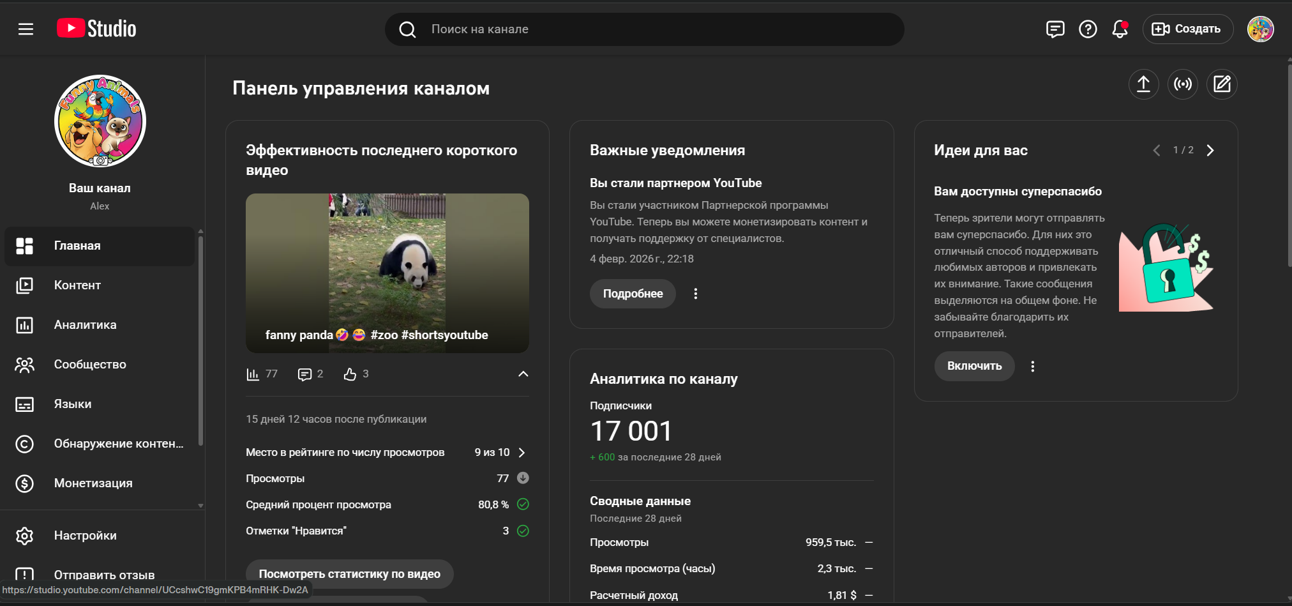Click the upload video icon
The width and height of the screenshot is (1292, 606).
[x=1143, y=84]
